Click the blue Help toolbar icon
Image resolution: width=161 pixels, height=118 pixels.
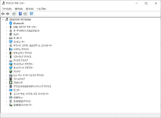point(20,14)
